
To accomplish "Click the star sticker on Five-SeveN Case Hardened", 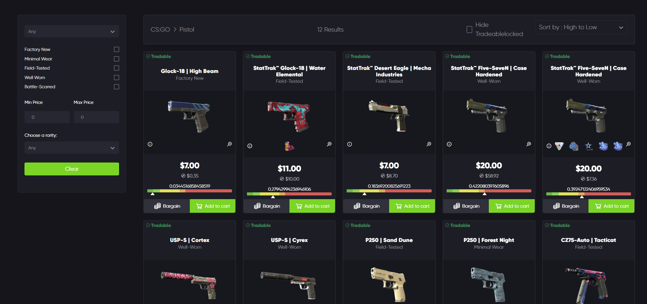I will coord(588,146).
